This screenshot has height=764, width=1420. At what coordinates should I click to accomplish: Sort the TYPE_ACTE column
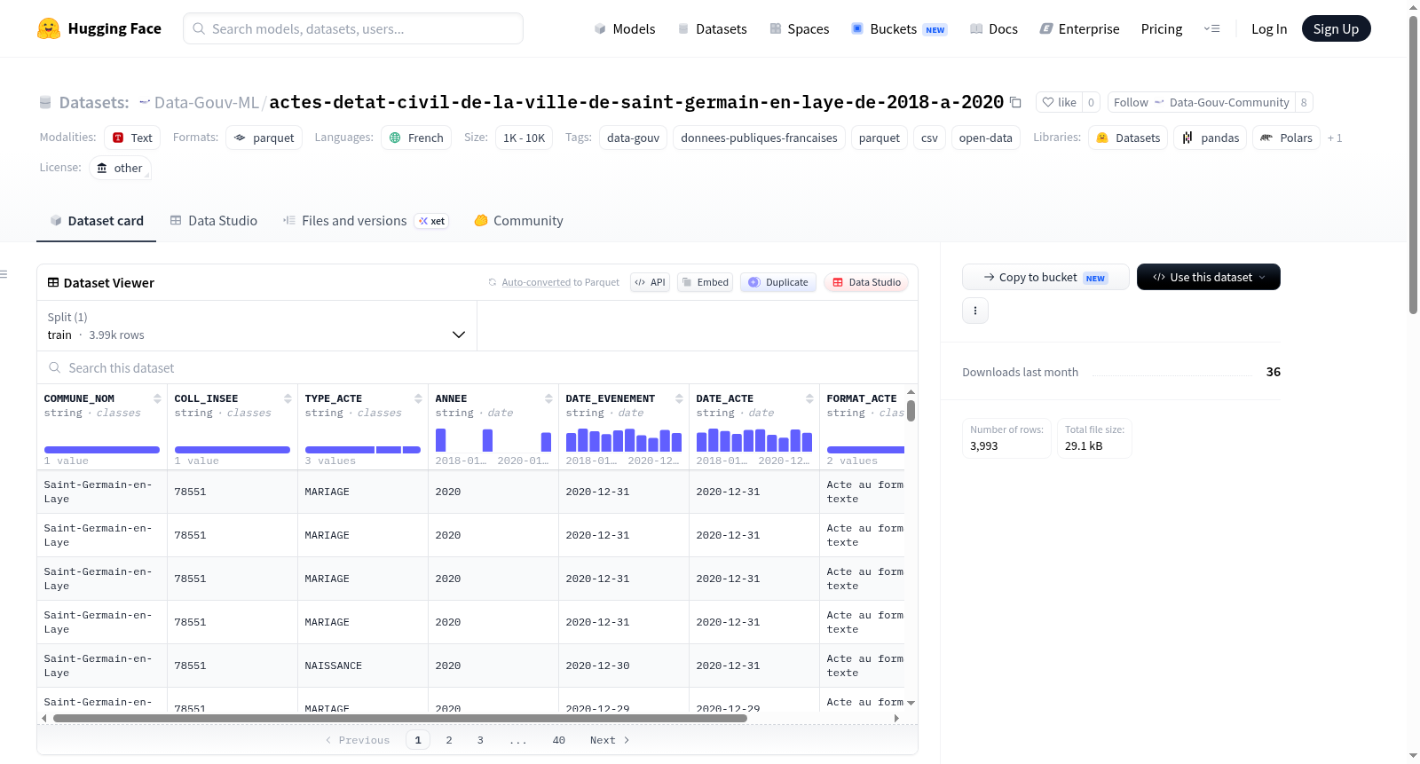(418, 398)
